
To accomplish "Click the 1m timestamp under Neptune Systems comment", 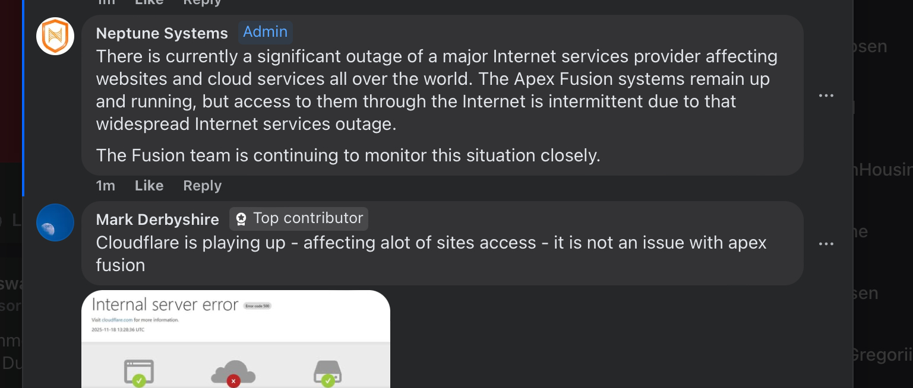I will point(105,186).
